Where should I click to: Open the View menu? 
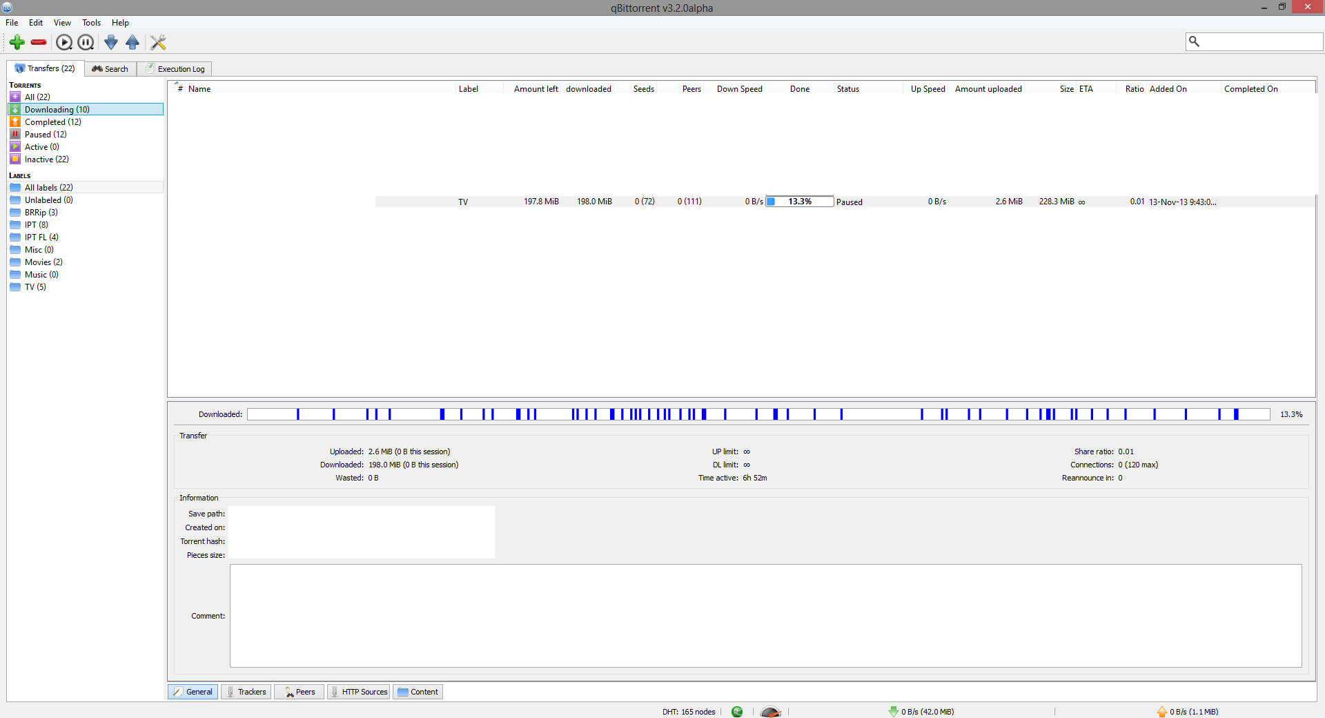[x=62, y=23]
